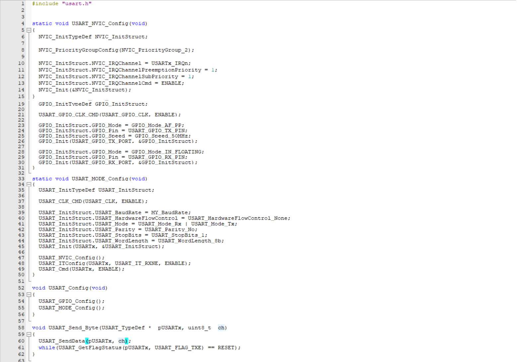Click USART_MODE_Config in the line 33 declaration

point(100,179)
